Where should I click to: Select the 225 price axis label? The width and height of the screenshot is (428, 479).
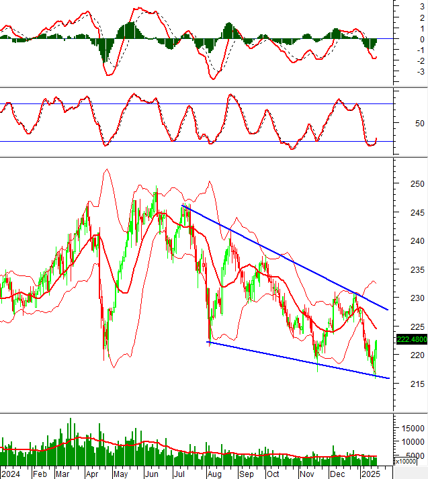pos(417,327)
